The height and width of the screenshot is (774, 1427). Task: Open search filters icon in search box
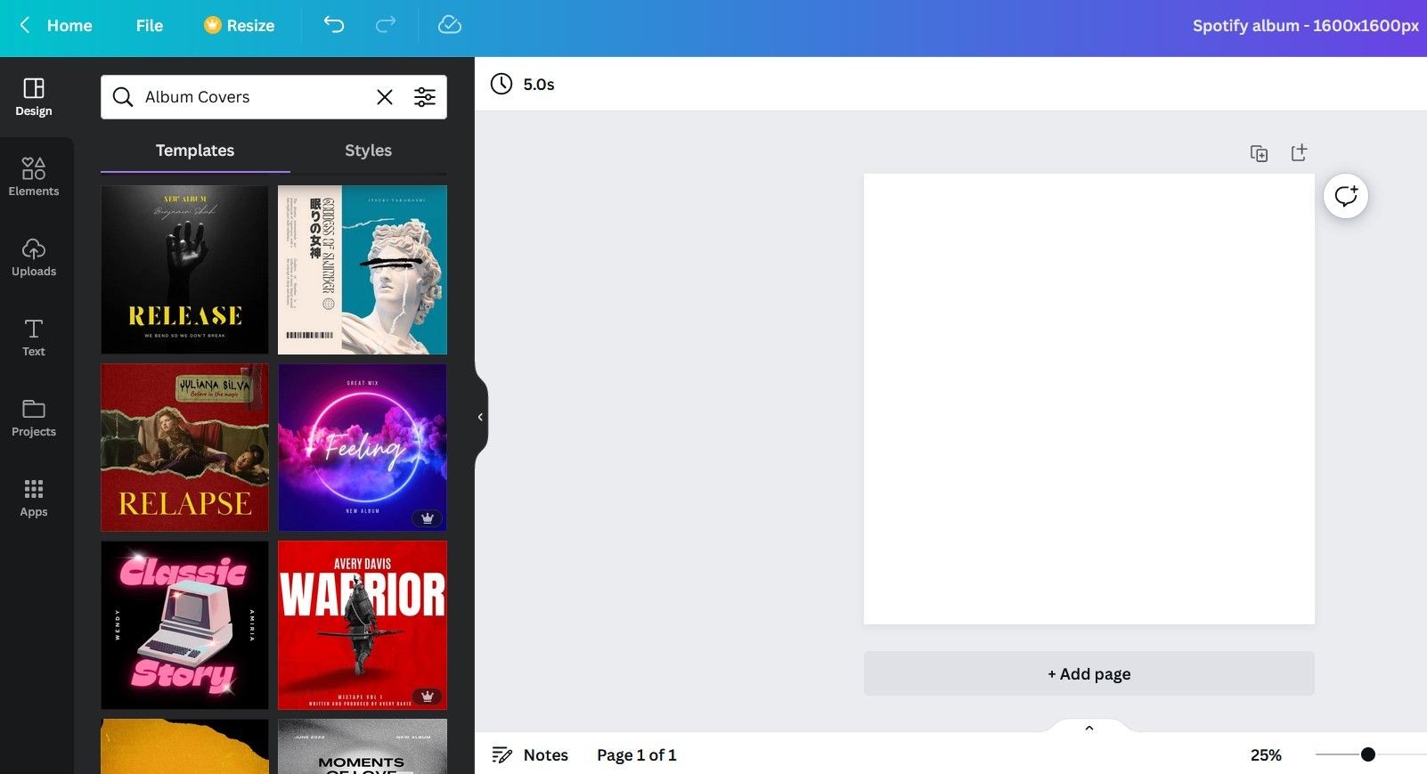click(425, 97)
